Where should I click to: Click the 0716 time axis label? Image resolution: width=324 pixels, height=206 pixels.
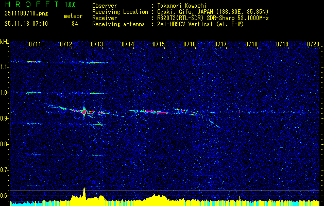coord(190,44)
